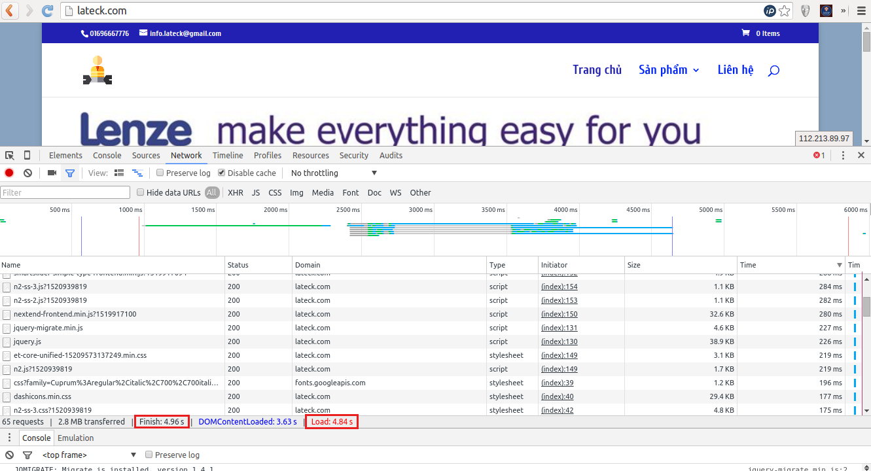The width and height of the screenshot is (871, 471).
Task: Uncheck the Disable cache checkbox
Action: pyautogui.click(x=222, y=173)
